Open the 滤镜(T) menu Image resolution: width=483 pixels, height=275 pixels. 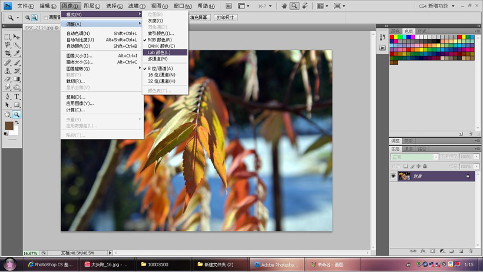click(137, 6)
